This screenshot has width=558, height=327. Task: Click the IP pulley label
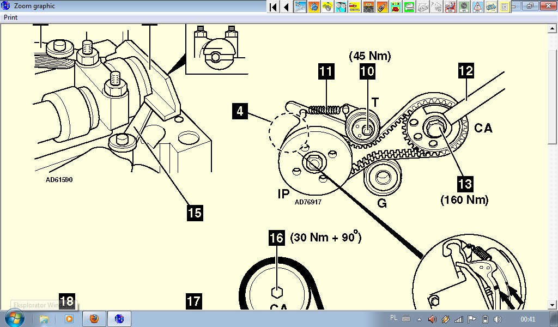tap(283, 194)
